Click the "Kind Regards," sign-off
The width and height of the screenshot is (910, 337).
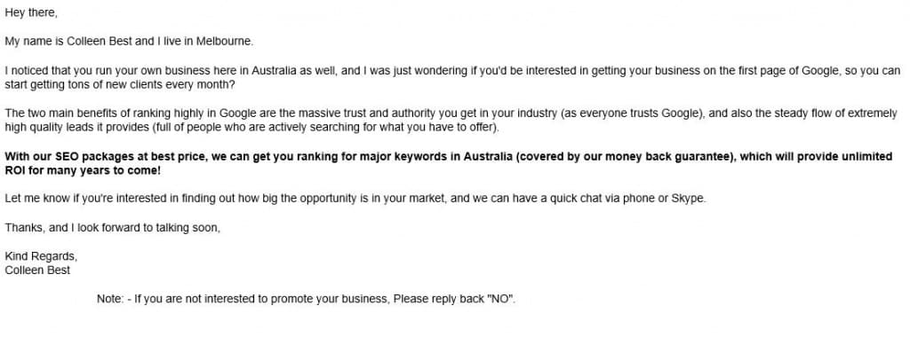(x=41, y=256)
